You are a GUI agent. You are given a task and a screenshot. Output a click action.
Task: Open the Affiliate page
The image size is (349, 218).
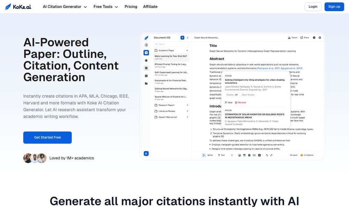point(150,7)
